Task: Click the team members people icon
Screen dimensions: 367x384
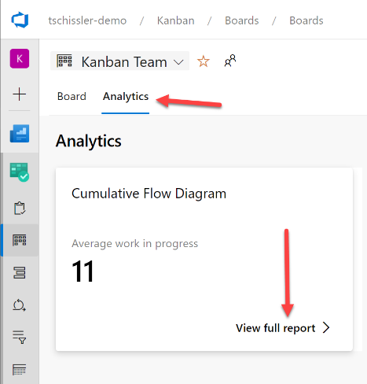Action: 230,61
